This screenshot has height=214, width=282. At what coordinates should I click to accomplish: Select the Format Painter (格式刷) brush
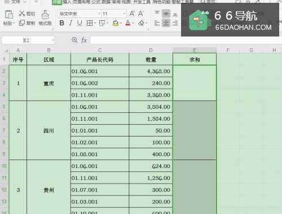(x=45, y=15)
